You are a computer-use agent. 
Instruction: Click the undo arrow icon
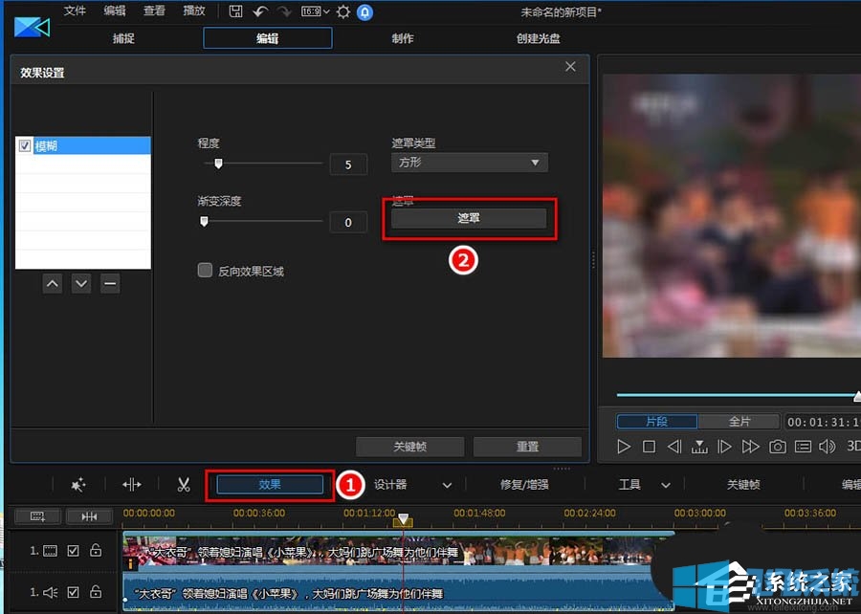coord(258,12)
